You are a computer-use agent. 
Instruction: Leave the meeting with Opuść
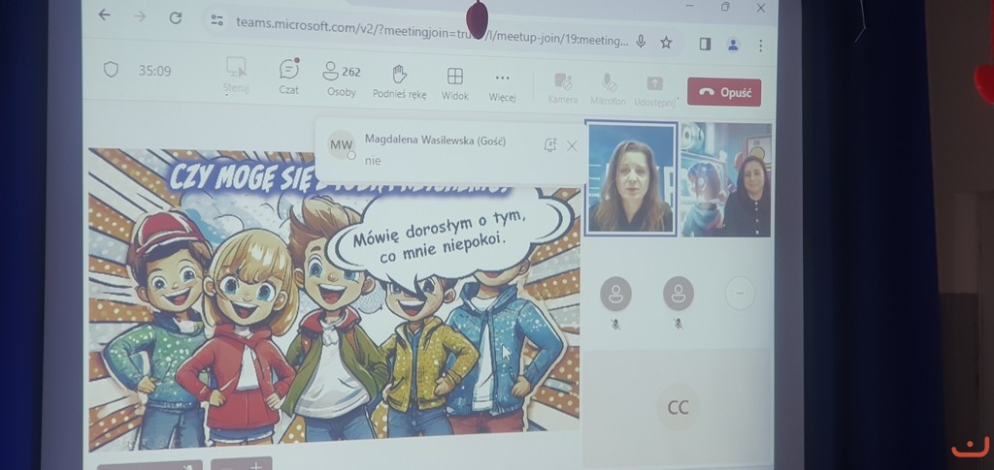[724, 92]
